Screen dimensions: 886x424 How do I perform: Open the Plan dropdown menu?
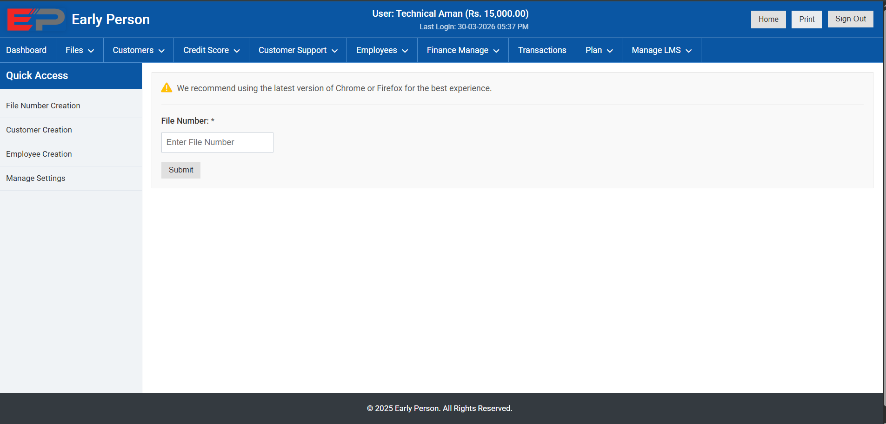click(599, 50)
